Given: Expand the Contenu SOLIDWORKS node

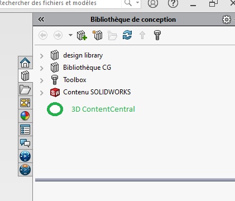Looking at the screenshot, I should pyautogui.click(x=42, y=93).
